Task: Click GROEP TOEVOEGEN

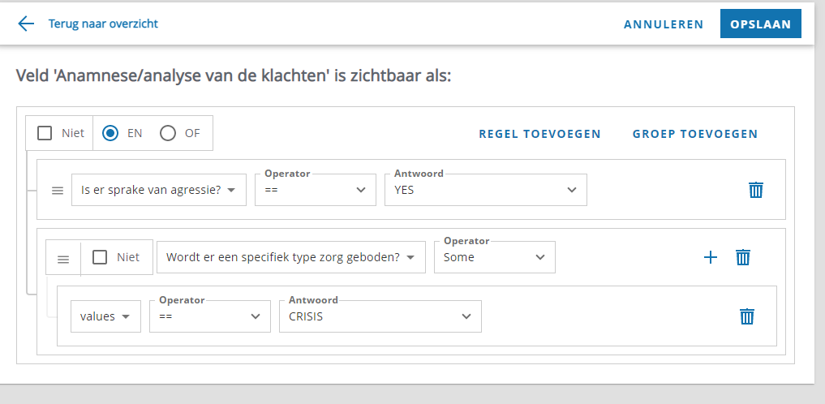Action: 695,134
